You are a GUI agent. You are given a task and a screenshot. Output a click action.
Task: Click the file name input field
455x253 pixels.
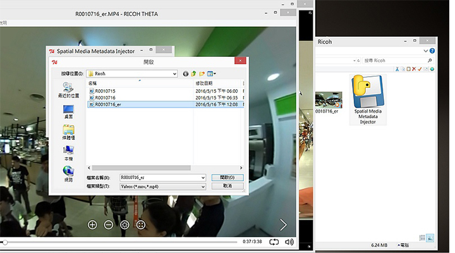pos(160,178)
